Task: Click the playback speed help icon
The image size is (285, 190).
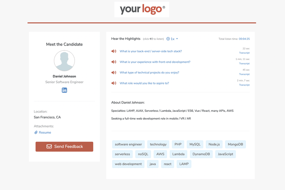Action: [x=168, y=39]
